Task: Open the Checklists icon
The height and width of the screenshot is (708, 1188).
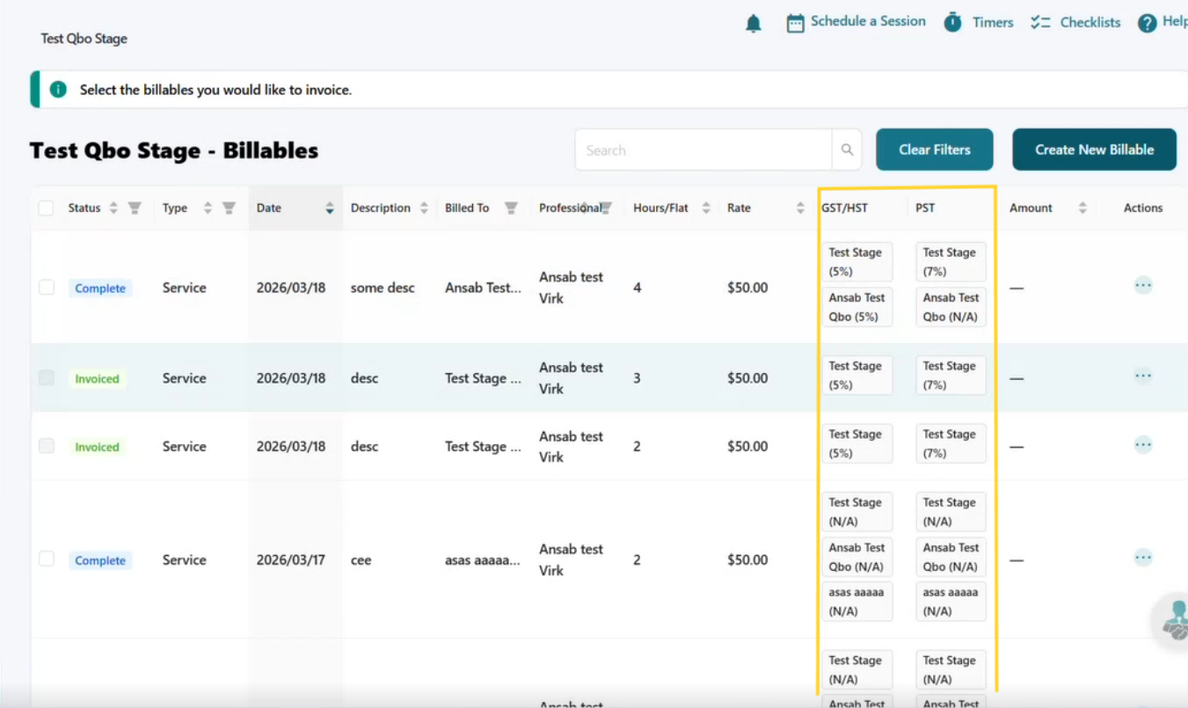Action: click(1040, 23)
